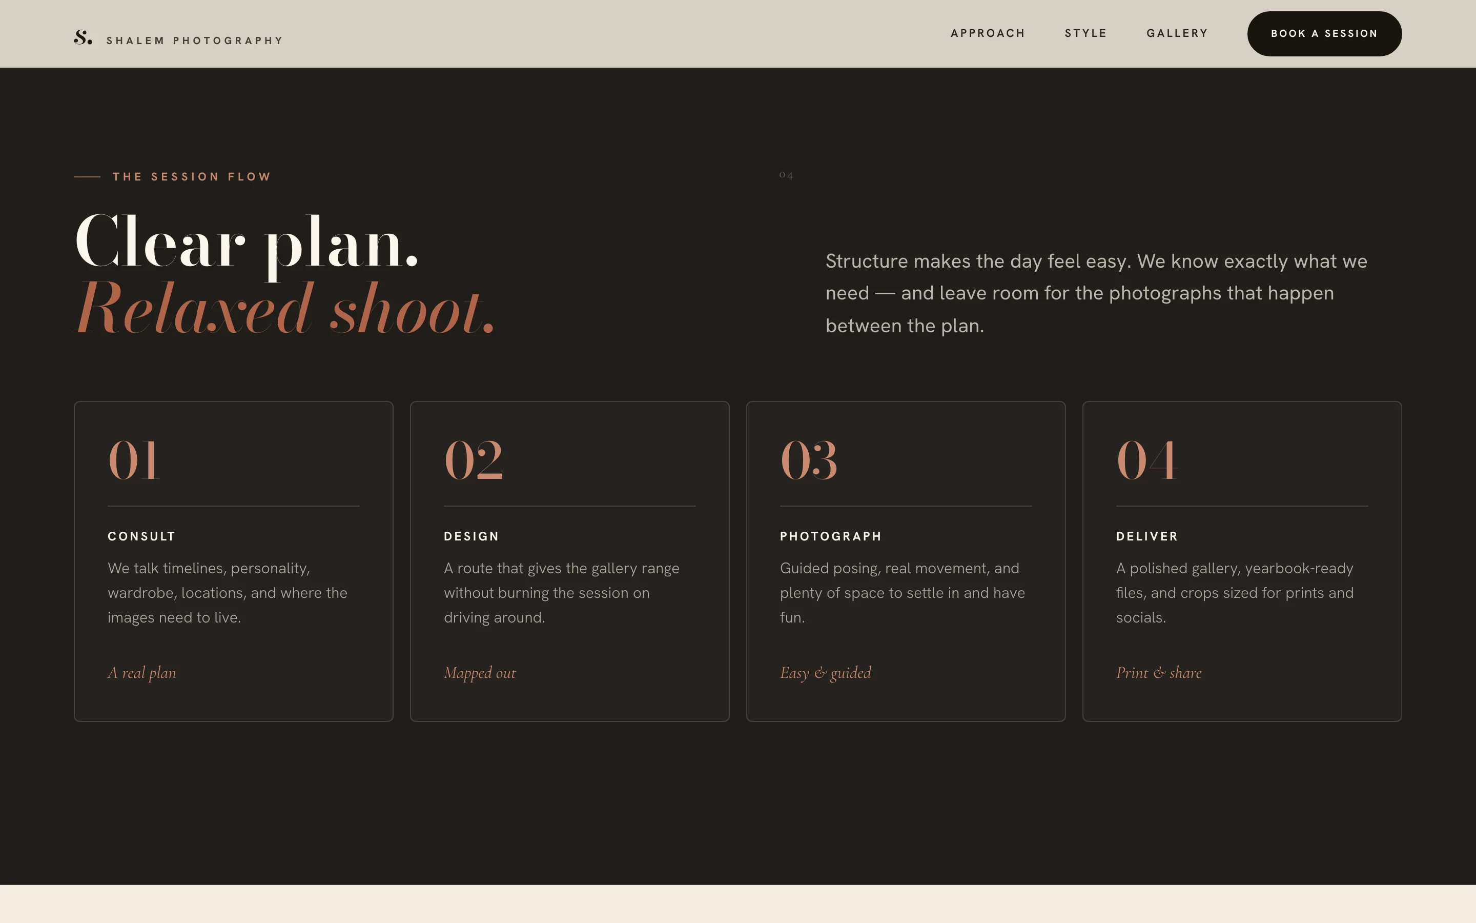Click Shalem Photography brand name
Viewport: 1476px width, 923px height.
click(x=195, y=41)
